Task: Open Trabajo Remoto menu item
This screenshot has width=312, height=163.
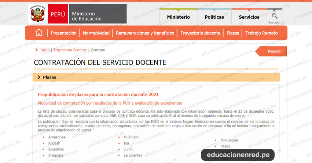Action: click(261, 33)
